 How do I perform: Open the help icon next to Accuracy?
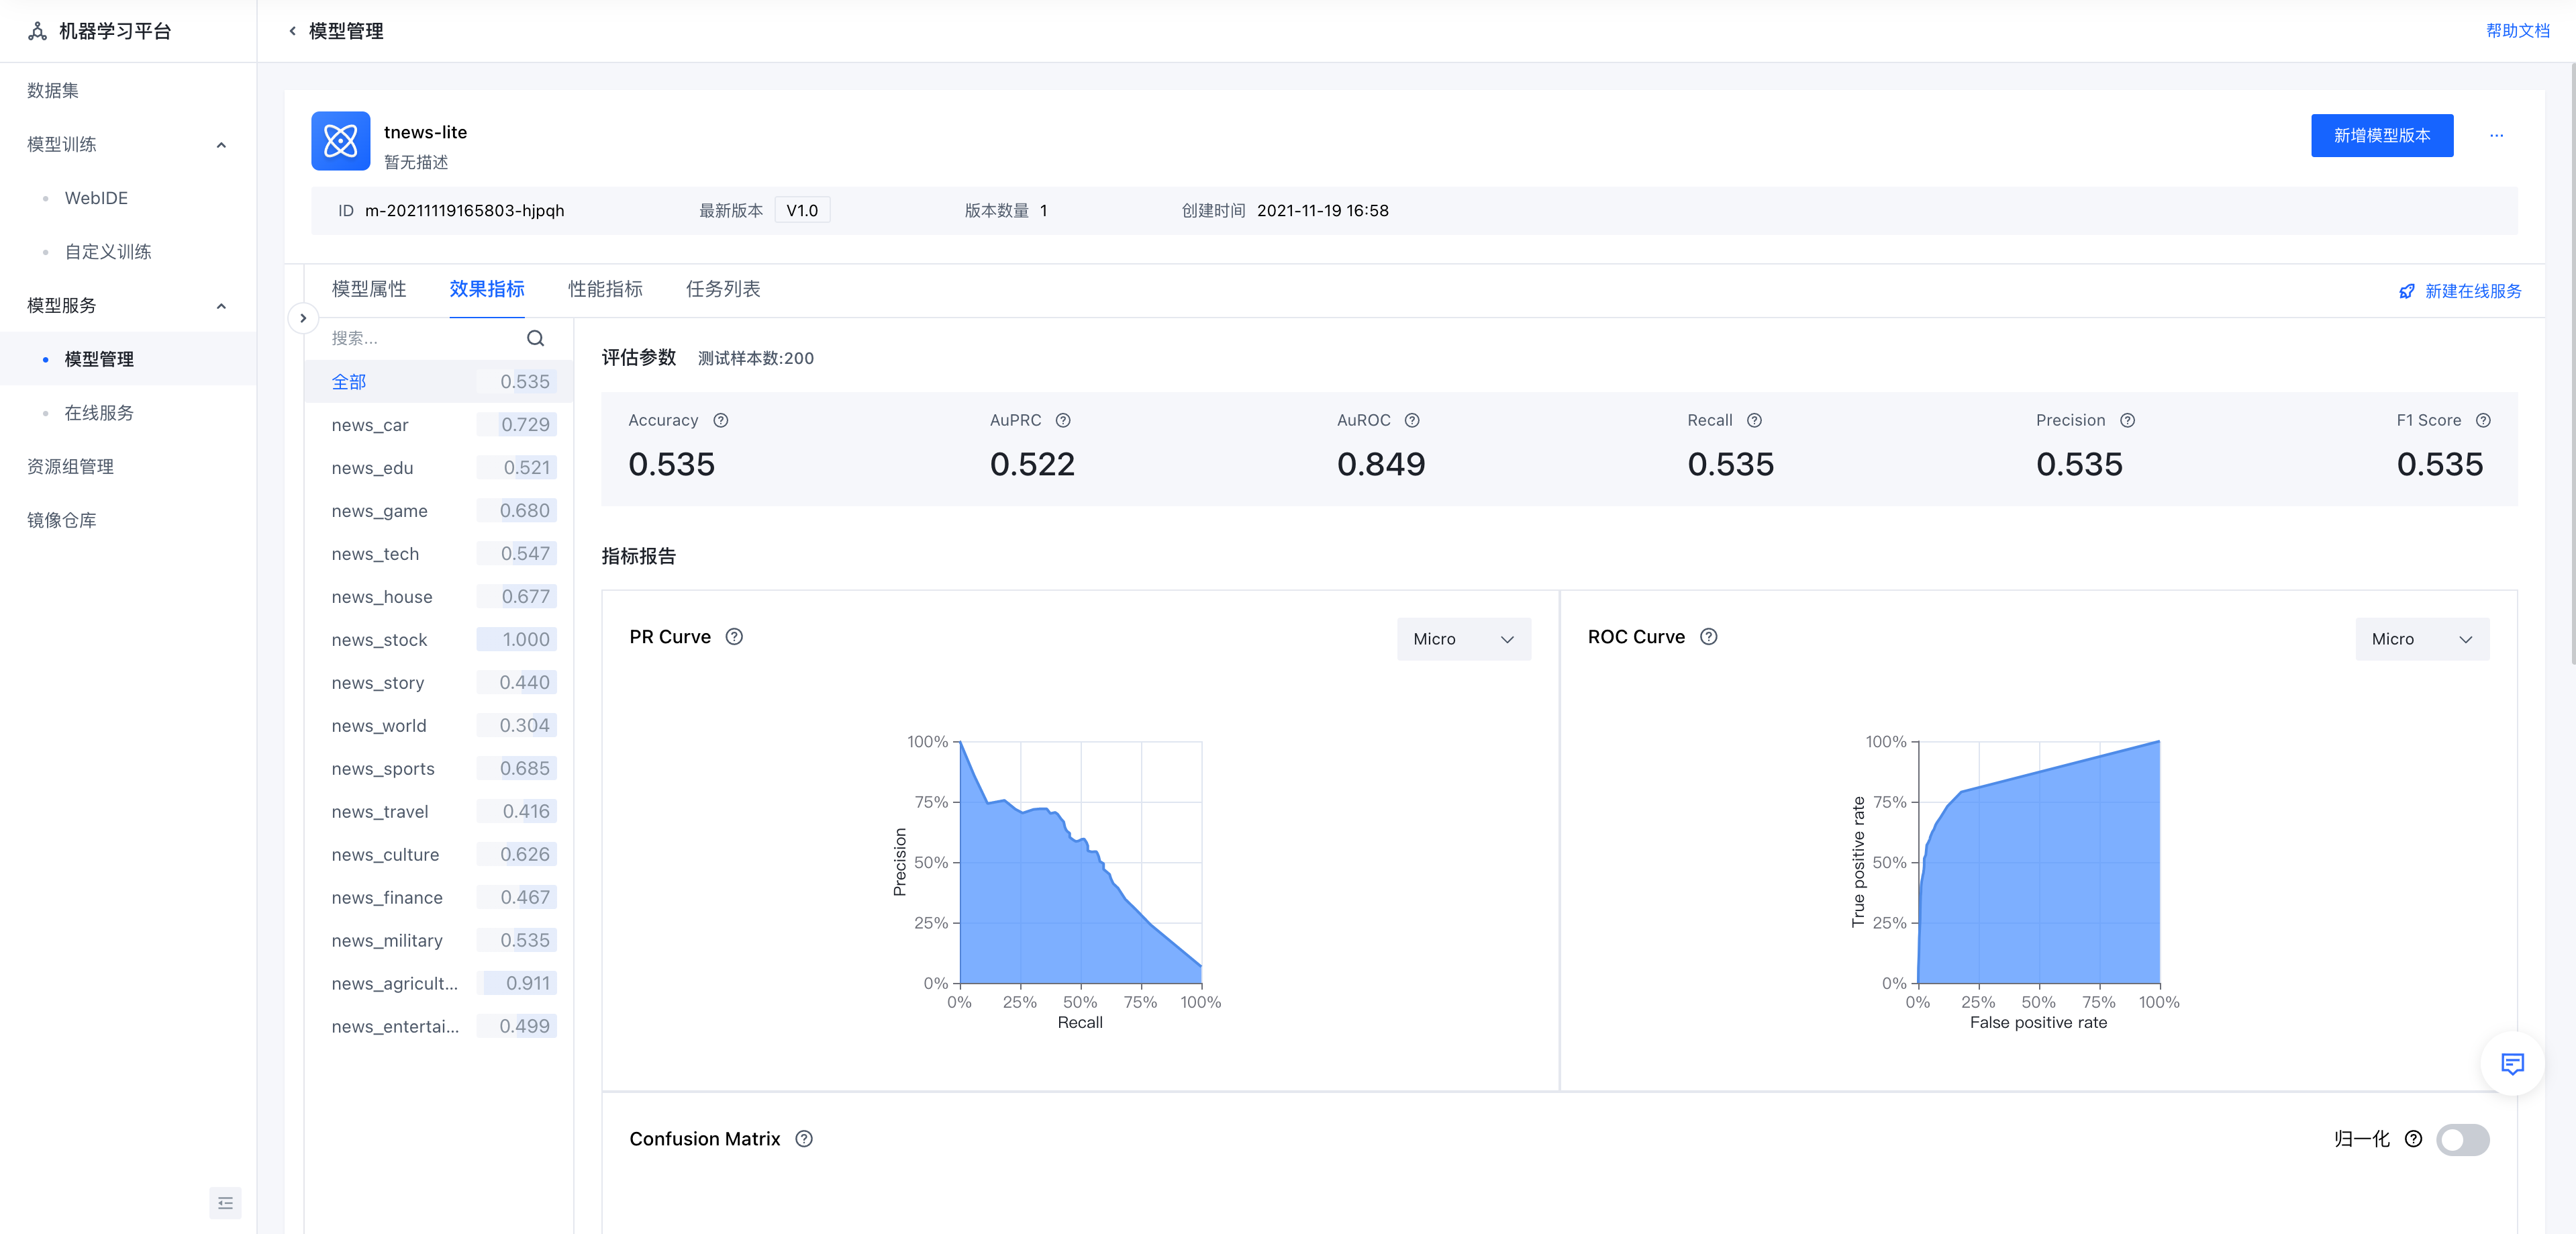[721, 421]
